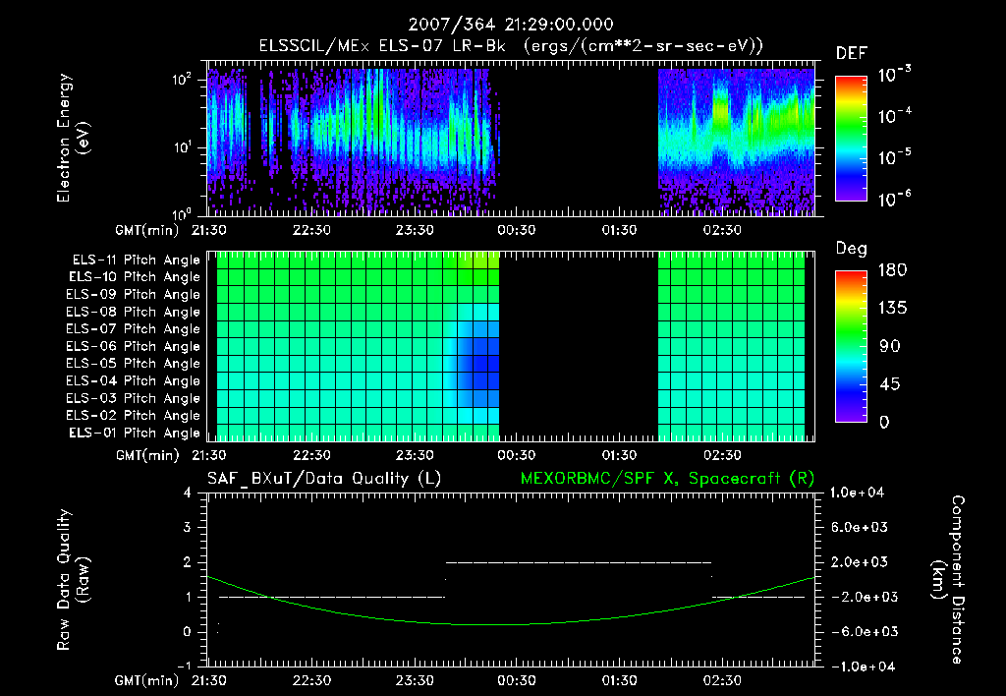Click the 10⁻³ DEF colorbar label

pos(894,75)
